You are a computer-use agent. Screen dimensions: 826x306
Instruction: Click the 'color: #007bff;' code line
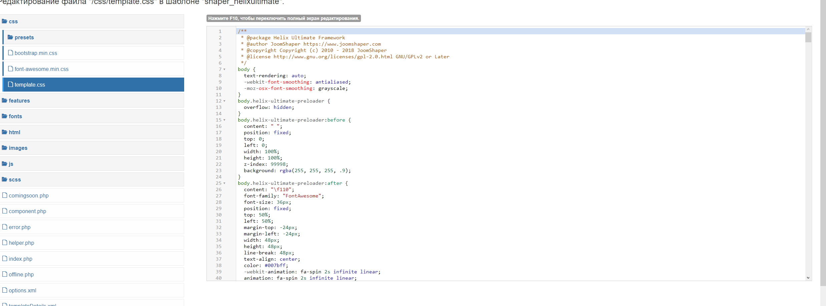pos(266,265)
